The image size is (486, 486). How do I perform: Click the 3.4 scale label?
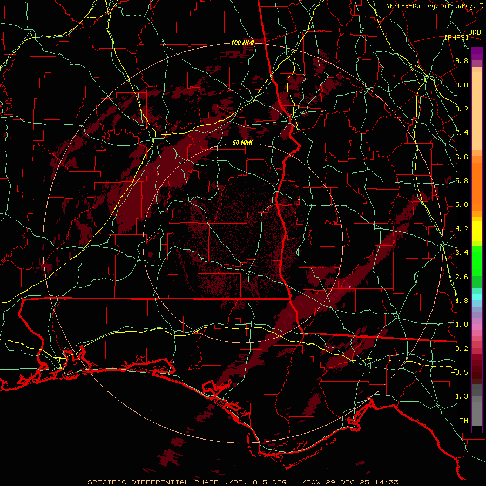click(462, 253)
